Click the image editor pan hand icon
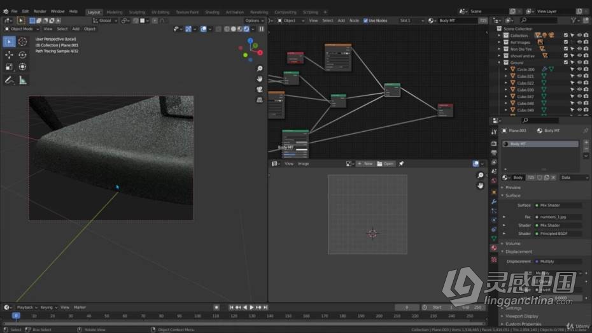Image resolution: width=592 pixels, height=333 pixels. point(480,186)
